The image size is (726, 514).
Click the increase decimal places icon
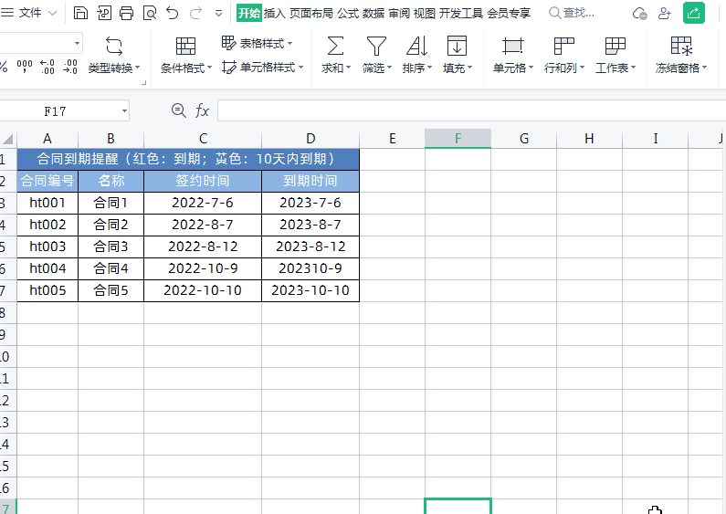pyautogui.click(x=47, y=68)
